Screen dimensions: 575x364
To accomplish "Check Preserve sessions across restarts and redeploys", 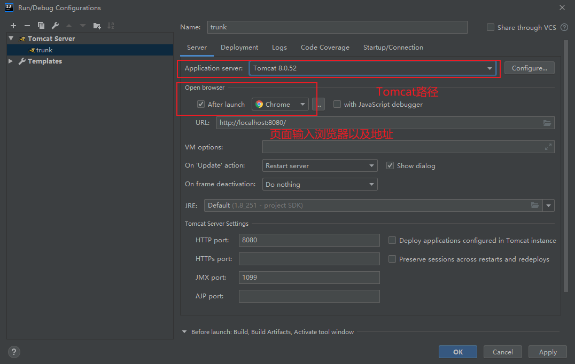I will point(392,259).
